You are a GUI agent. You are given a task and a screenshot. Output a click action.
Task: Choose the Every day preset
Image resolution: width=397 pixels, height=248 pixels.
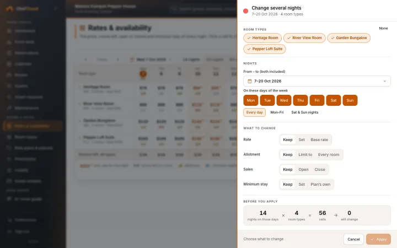(x=254, y=112)
